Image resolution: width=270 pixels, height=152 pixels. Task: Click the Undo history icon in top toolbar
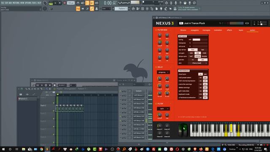[166, 3]
